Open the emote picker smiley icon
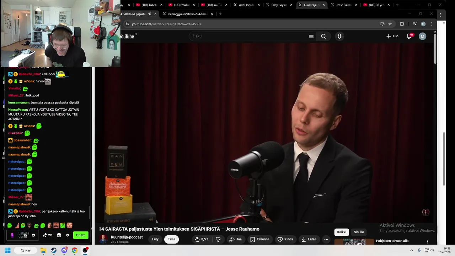 click(x=33, y=235)
